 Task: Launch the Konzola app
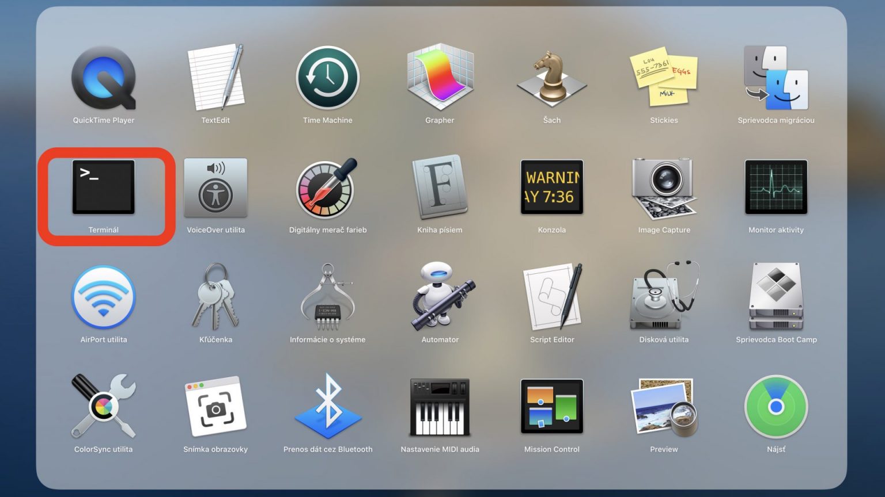[552, 188]
